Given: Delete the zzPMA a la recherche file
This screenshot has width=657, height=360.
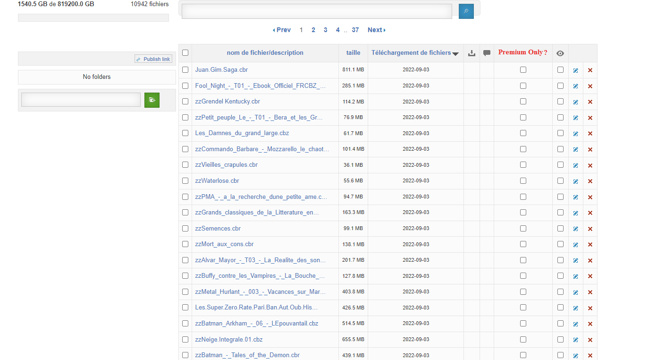Looking at the screenshot, I should click(x=590, y=197).
